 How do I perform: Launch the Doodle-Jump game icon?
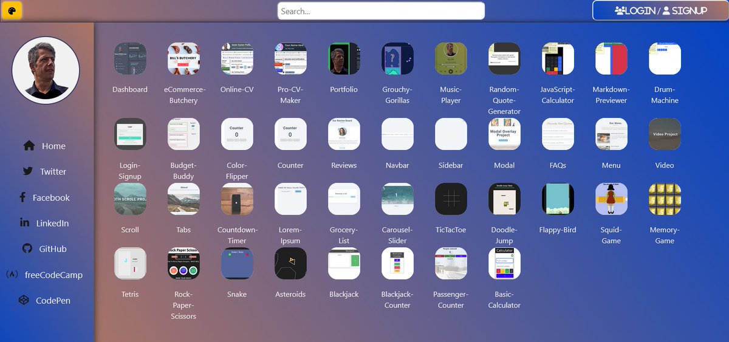click(x=504, y=199)
